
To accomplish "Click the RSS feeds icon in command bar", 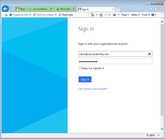I will [x=101, y=15].
